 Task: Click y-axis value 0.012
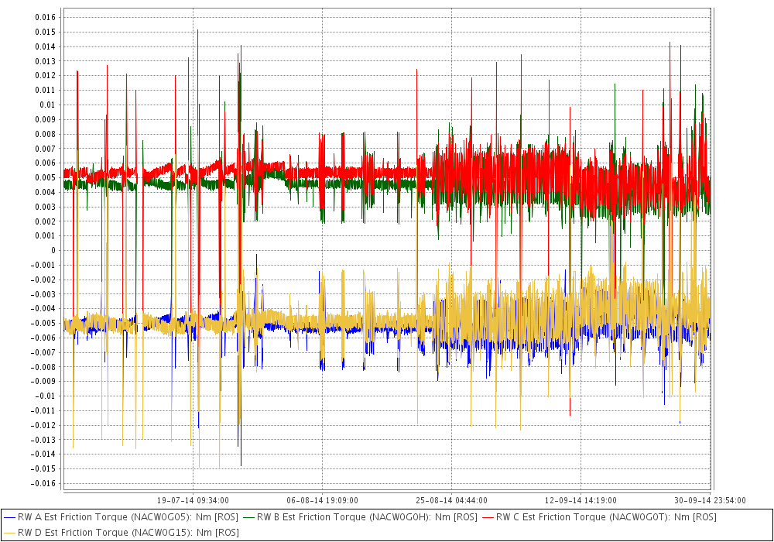point(46,76)
